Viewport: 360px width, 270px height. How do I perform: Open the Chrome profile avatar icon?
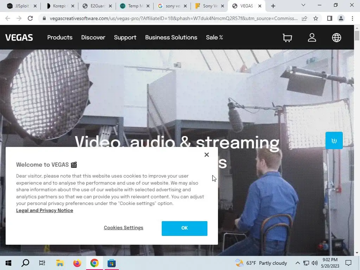(341, 18)
